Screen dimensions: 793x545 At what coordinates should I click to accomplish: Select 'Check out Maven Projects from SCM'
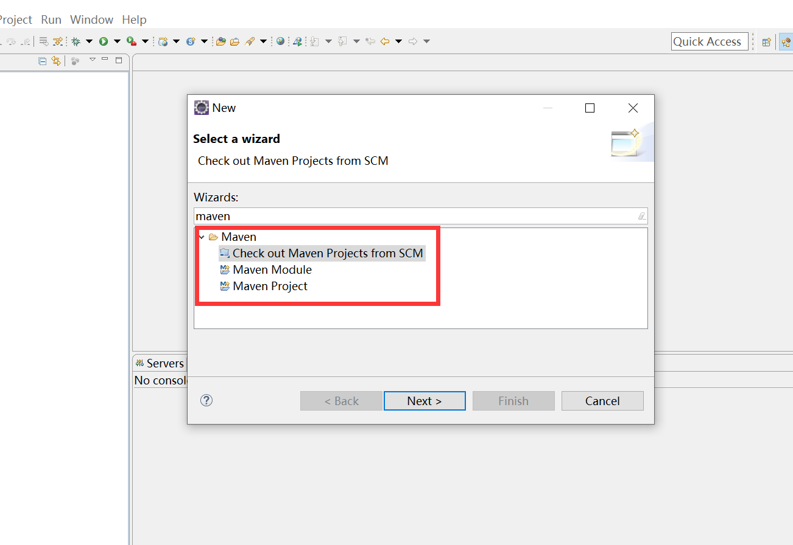[322, 253]
